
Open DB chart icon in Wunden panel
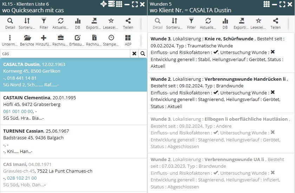pos(225,23)
